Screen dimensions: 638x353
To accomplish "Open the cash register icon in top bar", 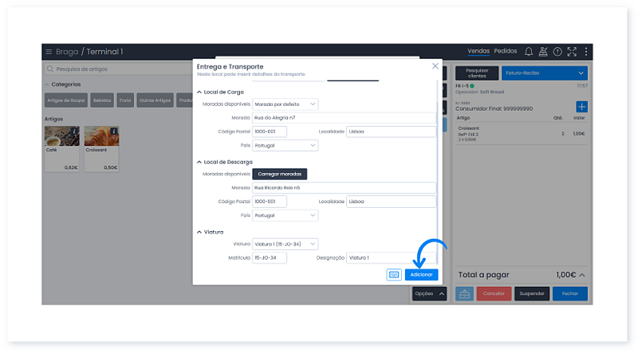I will (543, 52).
